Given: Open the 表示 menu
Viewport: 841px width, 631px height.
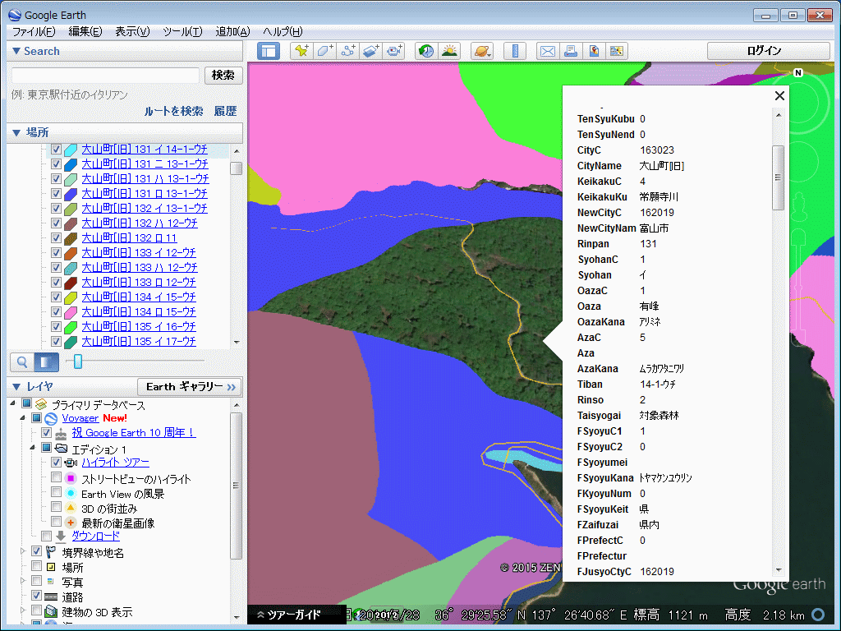Looking at the screenshot, I should pos(132,32).
